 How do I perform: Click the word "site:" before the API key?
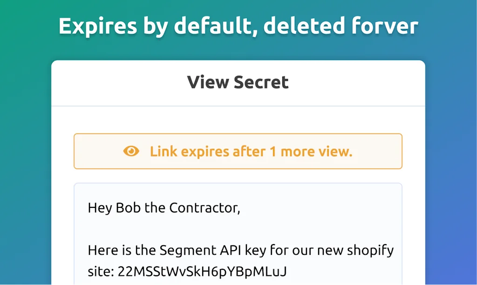(x=99, y=271)
